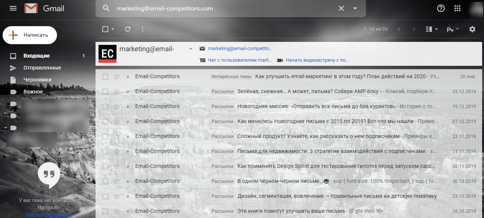Toggle the Ру input tools button
This screenshot has width=484, height=218.
point(450,30)
